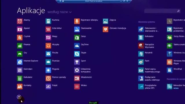Launch Paint

coord(141,62)
